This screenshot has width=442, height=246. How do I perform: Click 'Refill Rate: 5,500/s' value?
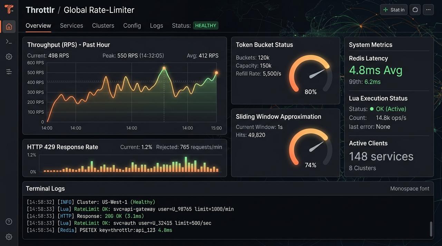pos(258,73)
